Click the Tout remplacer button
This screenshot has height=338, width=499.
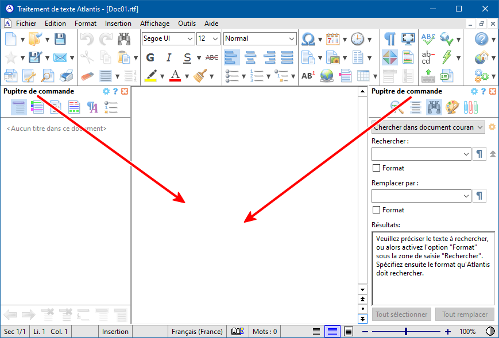pyautogui.click(x=465, y=314)
